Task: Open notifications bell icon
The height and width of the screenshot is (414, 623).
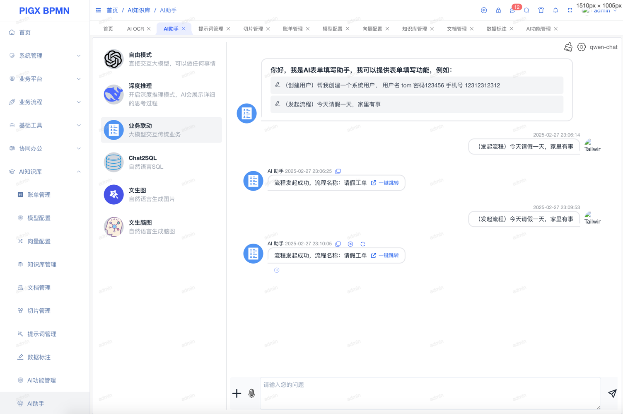Action: (555, 10)
